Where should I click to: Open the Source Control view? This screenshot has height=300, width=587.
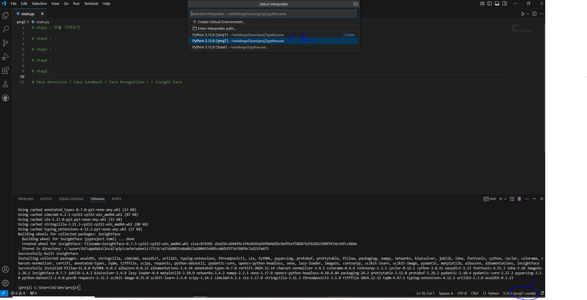click(x=5, y=43)
